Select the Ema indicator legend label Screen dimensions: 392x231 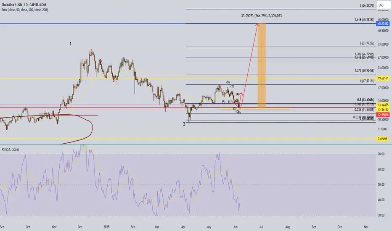tap(25, 10)
